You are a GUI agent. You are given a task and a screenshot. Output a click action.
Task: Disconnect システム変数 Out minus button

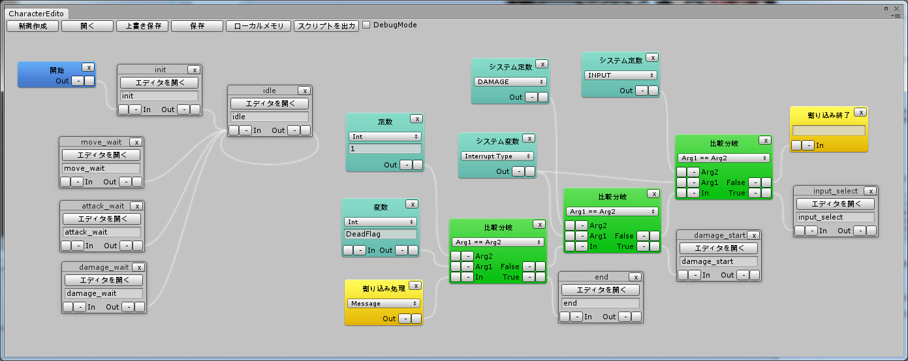(x=518, y=171)
